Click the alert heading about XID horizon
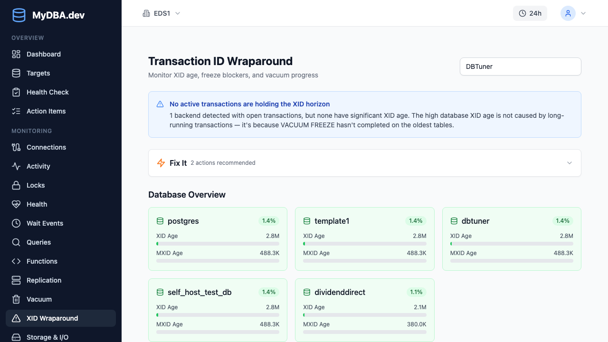 (250, 104)
